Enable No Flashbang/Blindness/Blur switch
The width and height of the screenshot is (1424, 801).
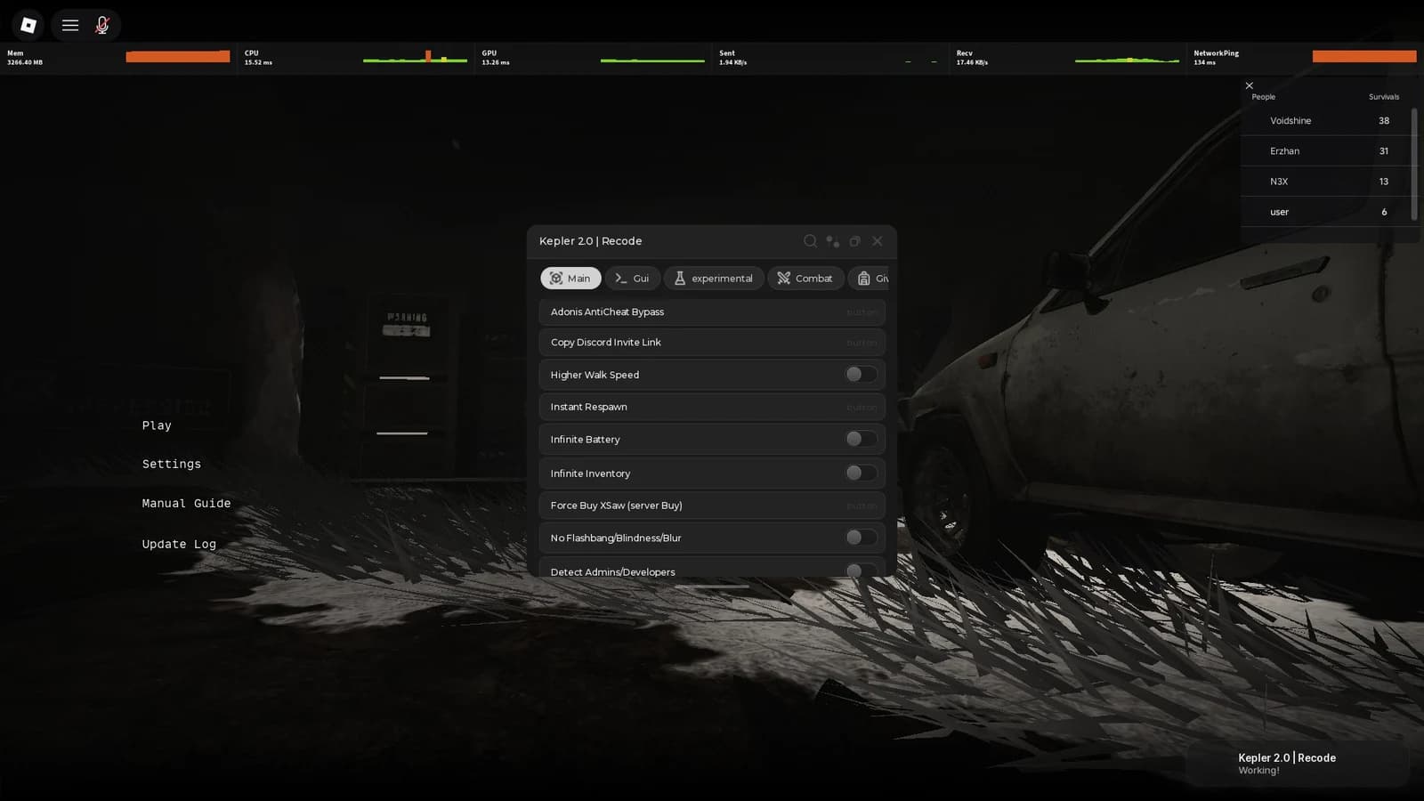(x=861, y=538)
